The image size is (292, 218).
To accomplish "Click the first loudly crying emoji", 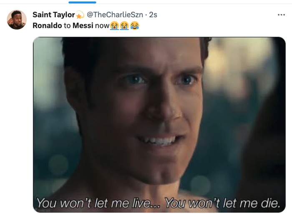I will (115, 25).
